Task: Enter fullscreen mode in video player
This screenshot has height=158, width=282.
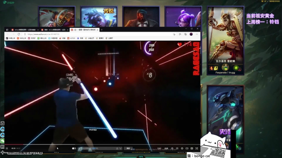Action: [197, 149]
